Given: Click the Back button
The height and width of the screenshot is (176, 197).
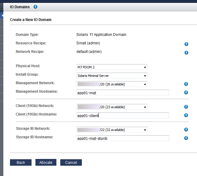Looking at the screenshot, I should tap(21, 162).
